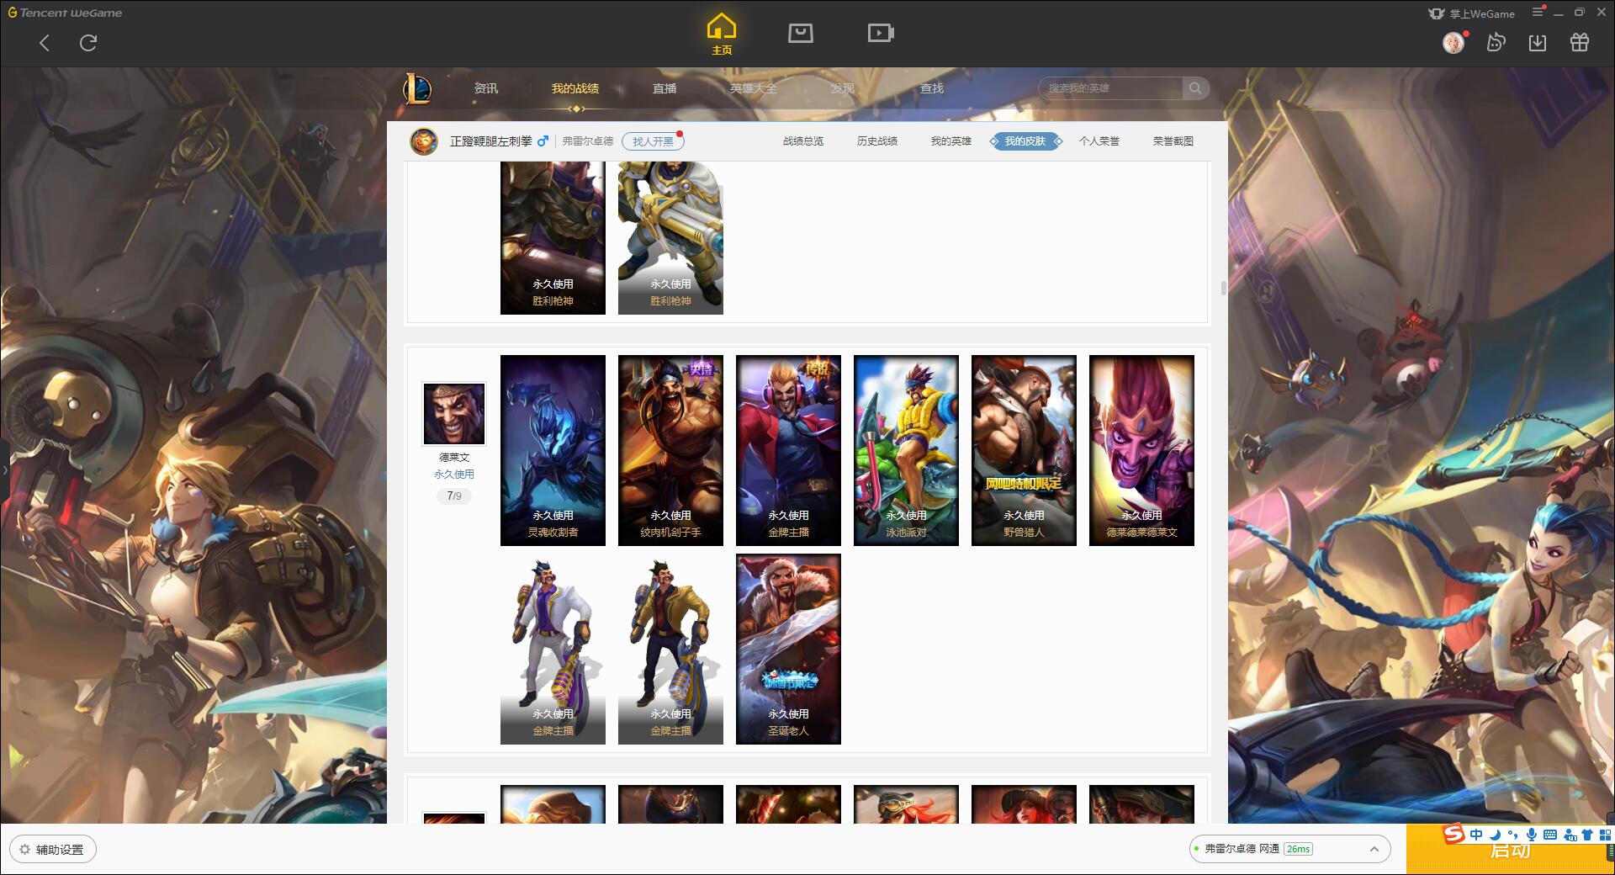This screenshot has width=1615, height=875.
Task: Switch to the 直播 tab
Action: click(x=665, y=88)
